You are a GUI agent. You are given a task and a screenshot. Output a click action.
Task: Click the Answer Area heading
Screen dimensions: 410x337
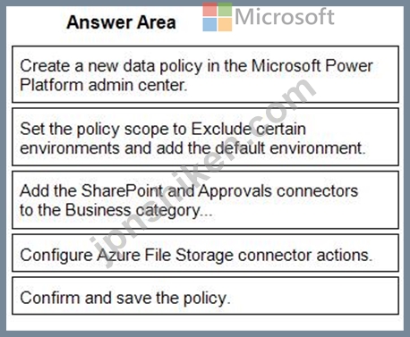(121, 22)
